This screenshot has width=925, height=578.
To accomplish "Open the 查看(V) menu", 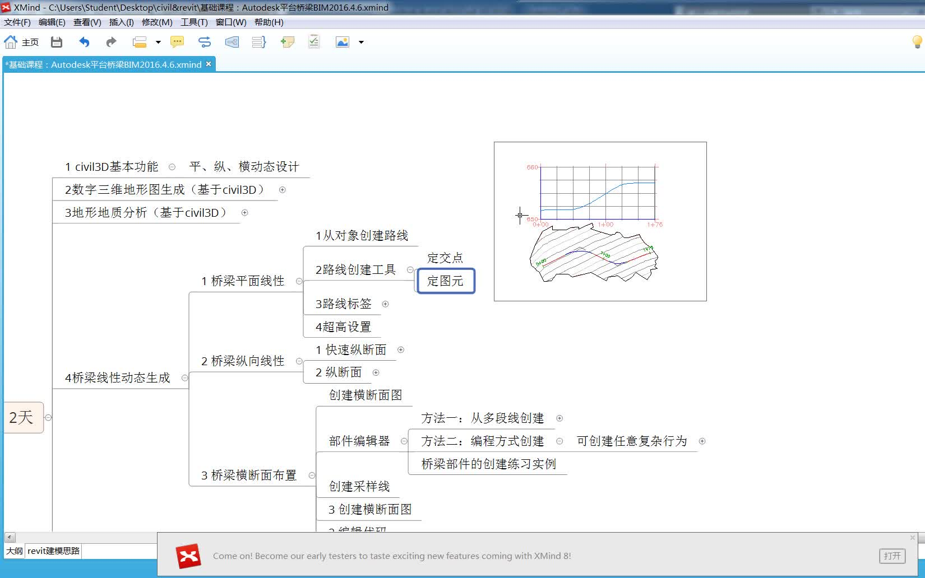I will click(x=87, y=22).
